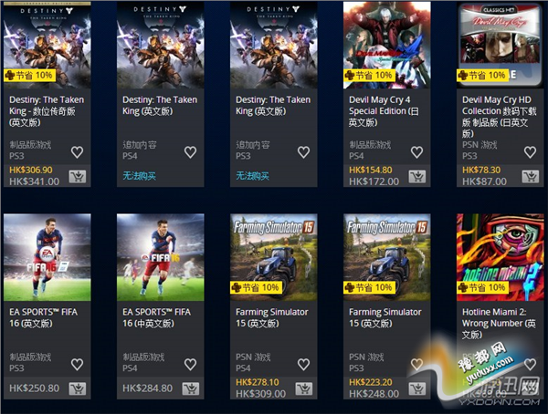The width and height of the screenshot is (548, 414).
Task: Open Hotline Miami 2 cover thumbnail
Action: (501, 257)
